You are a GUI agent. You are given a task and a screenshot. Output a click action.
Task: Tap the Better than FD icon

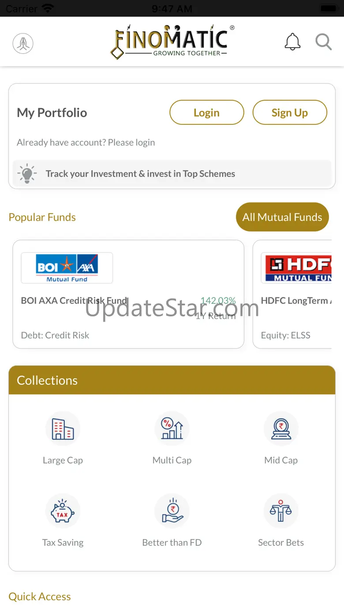coord(172,511)
